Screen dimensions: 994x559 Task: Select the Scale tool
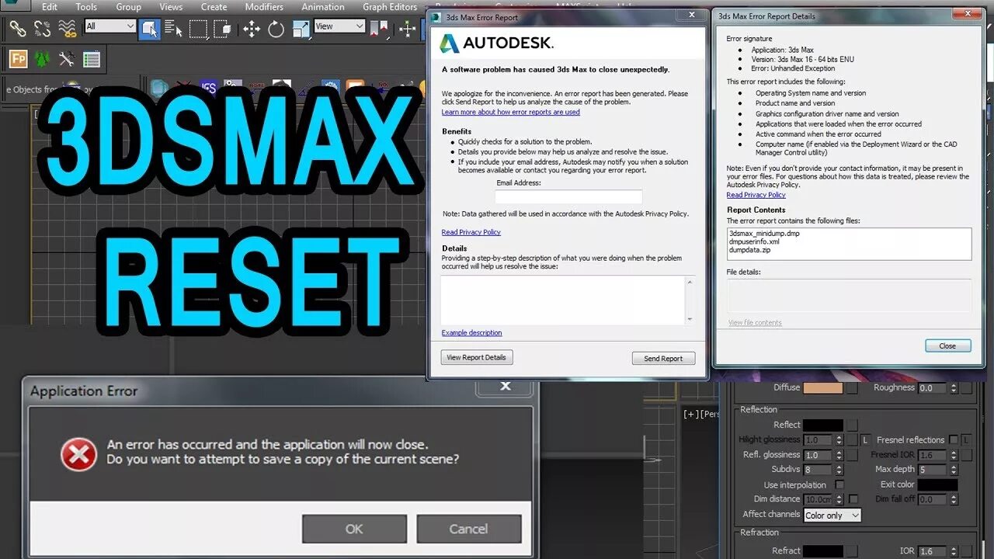coord(301,30)
